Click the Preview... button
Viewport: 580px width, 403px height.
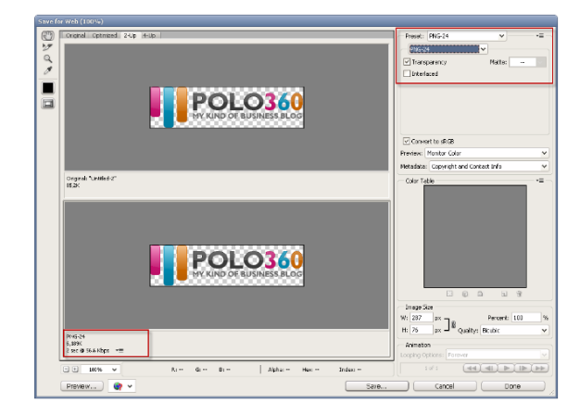(x=82, y=386)
